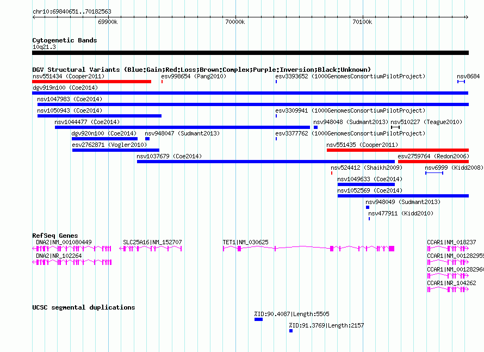Viewport: 484px width, 352px height.
Task: Click the esv3377762 1000Genomes variant tick
Action: pyautogui.click(x=276, y=139)
